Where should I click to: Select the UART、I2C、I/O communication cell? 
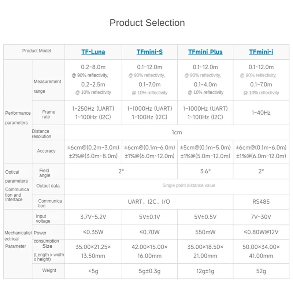(149, 202)
